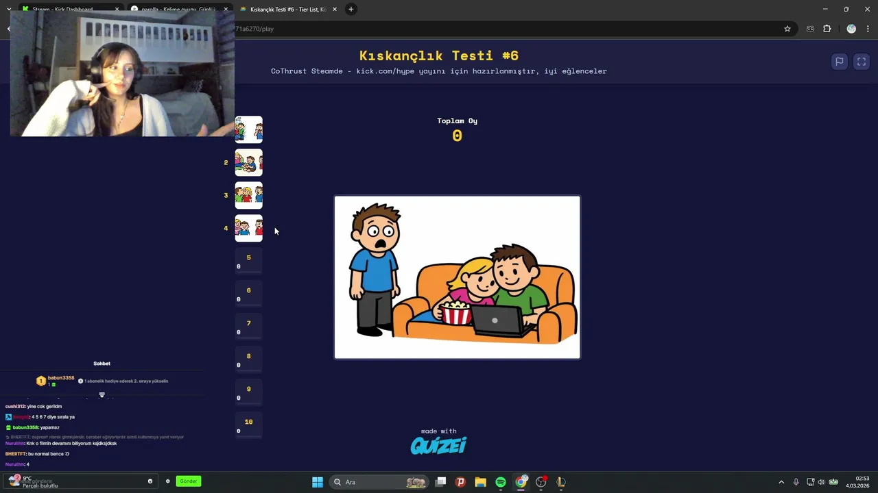Screen dimensions: 878x493
Task: Click the Toplam Oy vote counter
Action: tap(457, 129)
